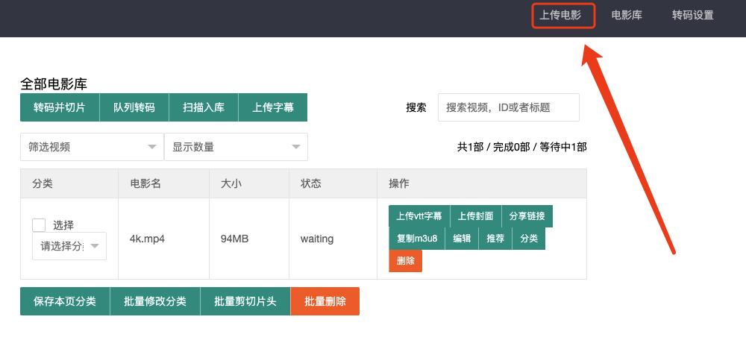Viewport: 746px width, 346px height.
Task: Click the orange 批量删除 button
Action: coord(325,301)
